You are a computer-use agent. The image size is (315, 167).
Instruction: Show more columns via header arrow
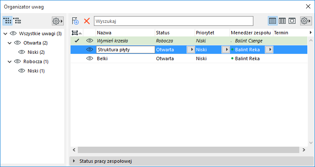(x=311, y=33)
